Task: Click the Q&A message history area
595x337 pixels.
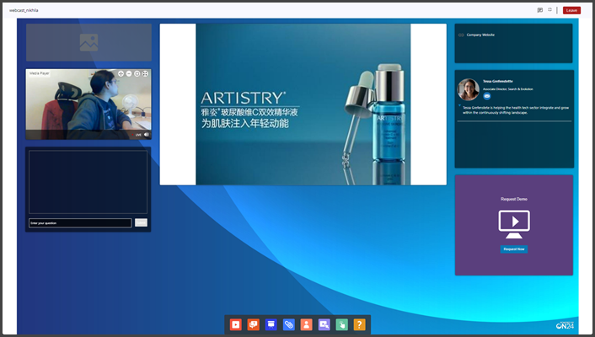Action: (x=88, y=182)
